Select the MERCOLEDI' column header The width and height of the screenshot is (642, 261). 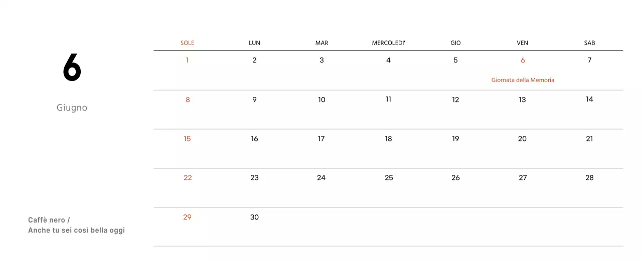pos(388,43)
